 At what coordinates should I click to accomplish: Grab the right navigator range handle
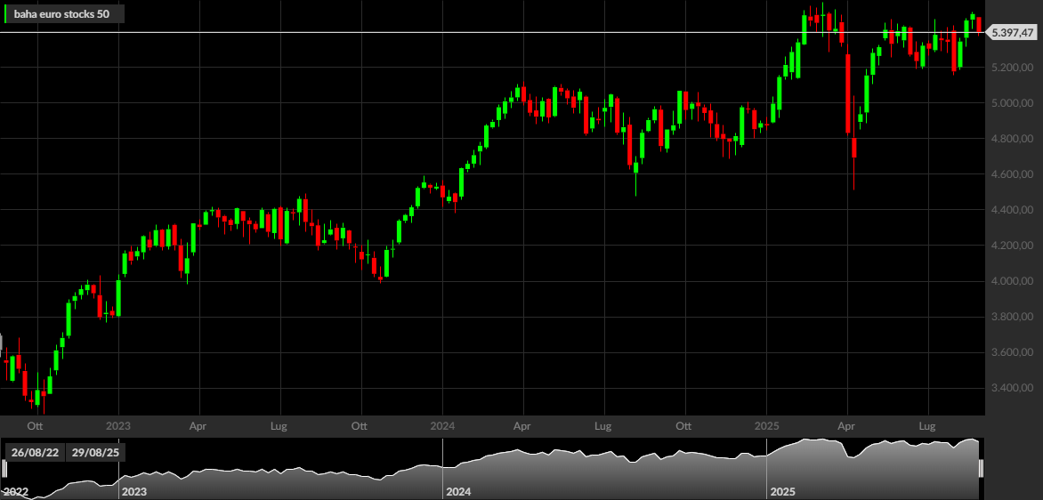pos(981,469)
